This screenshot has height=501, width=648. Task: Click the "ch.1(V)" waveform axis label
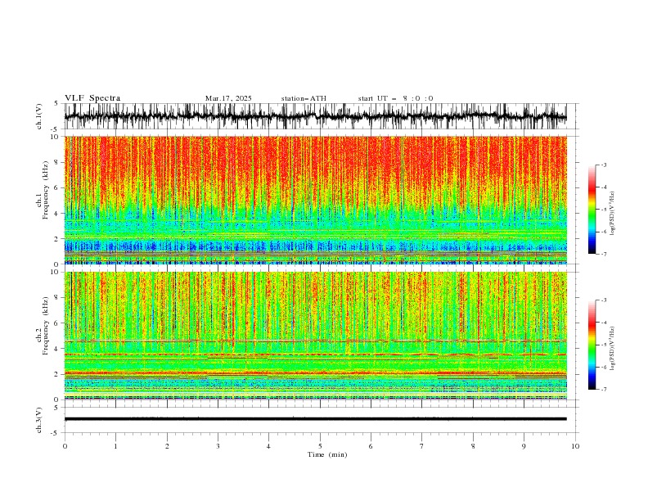pyautogui.click(x=39, y=116)
